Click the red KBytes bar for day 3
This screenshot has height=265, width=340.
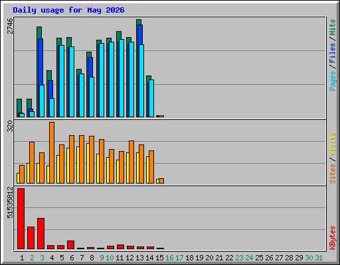41,233
